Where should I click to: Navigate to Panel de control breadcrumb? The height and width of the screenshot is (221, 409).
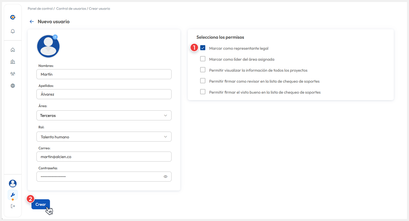40,9
